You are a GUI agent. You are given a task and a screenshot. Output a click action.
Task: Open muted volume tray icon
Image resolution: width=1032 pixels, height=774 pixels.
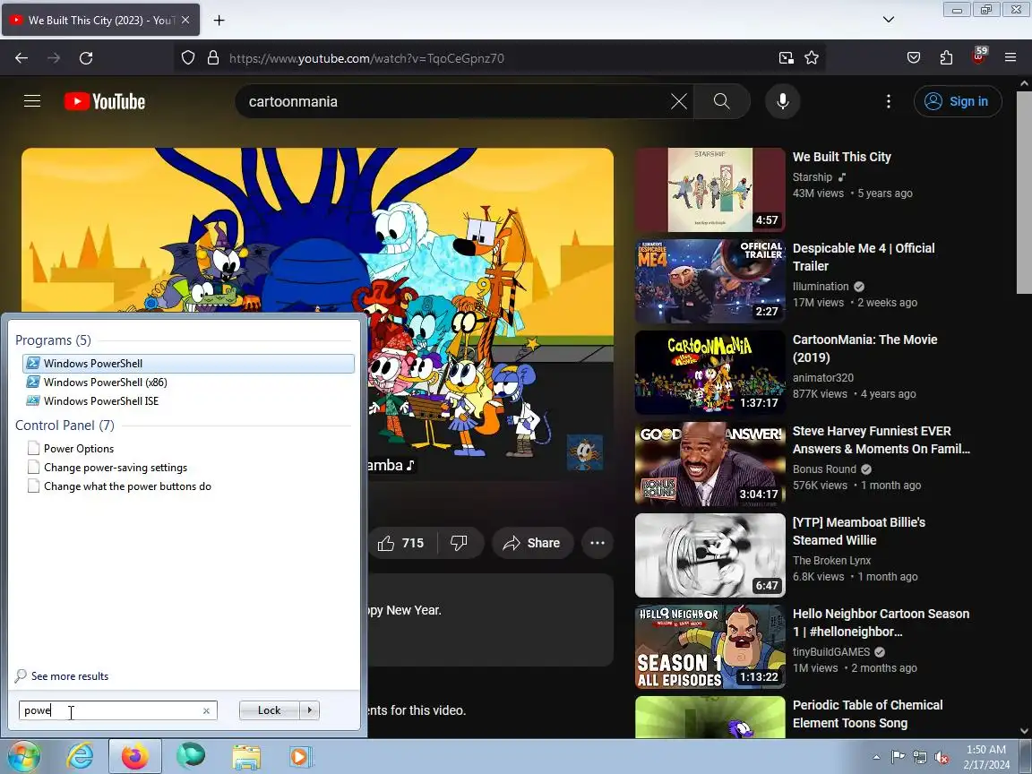pos(942,758)
